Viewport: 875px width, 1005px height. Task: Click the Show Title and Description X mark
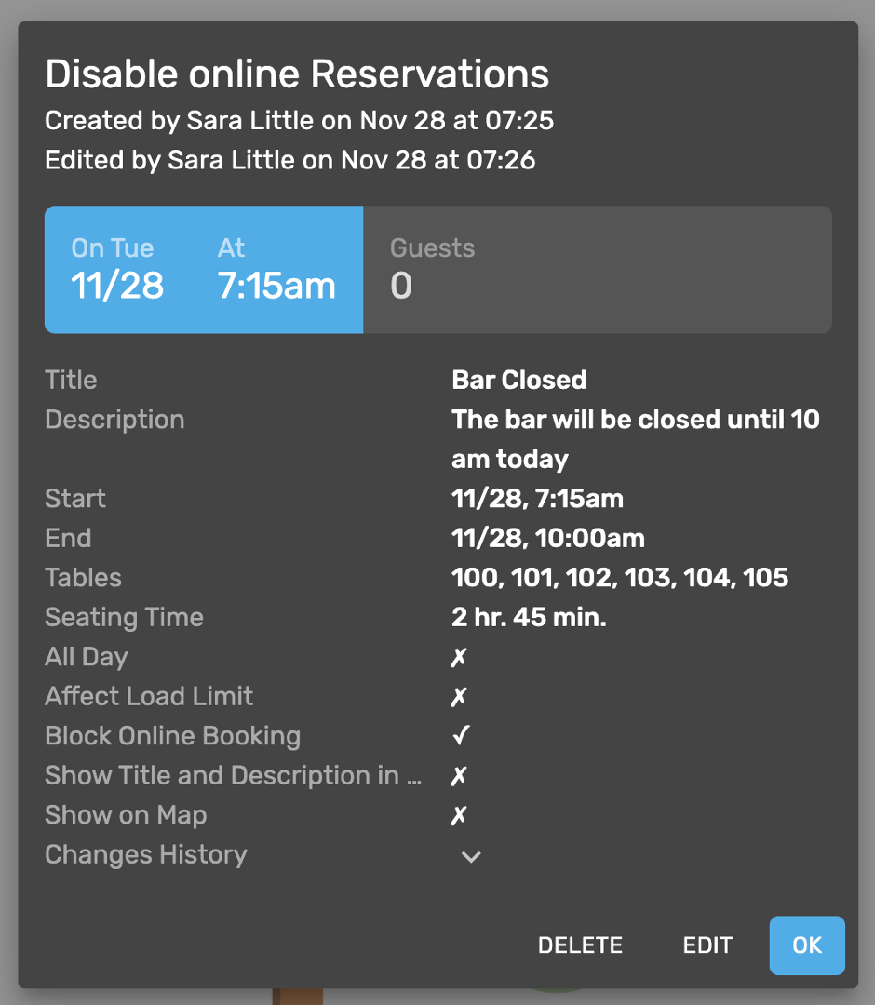point(458,776)
